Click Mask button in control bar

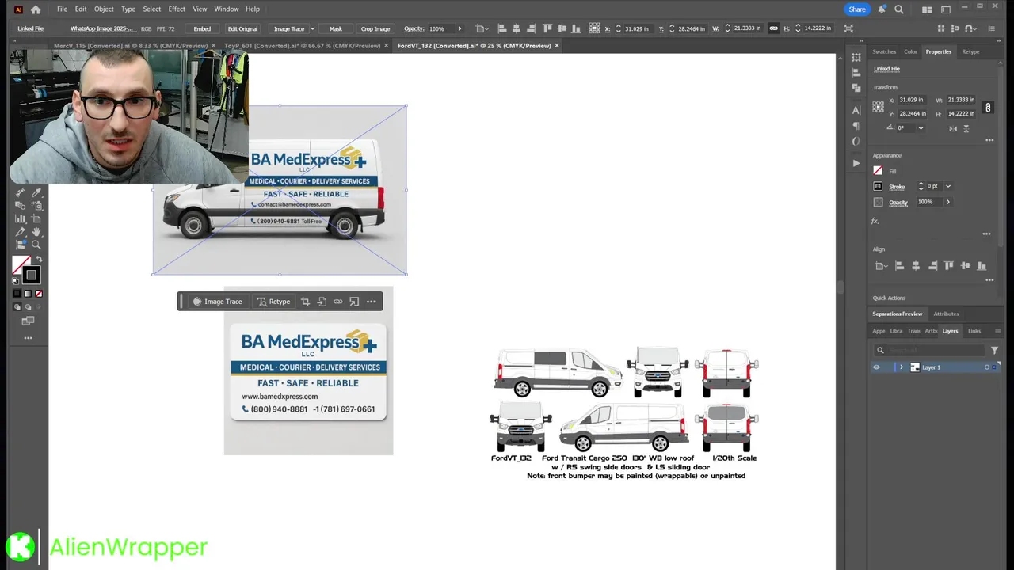click(x=336, y=28)
